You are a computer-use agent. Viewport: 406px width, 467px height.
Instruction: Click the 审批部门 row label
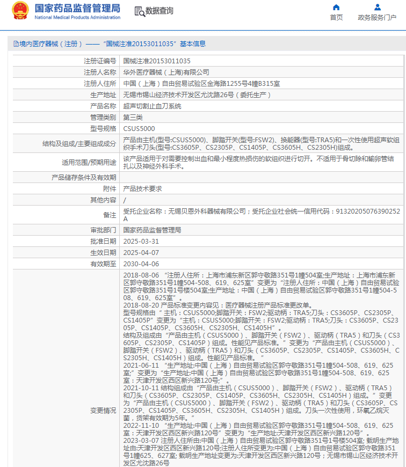tap(103, 230)
